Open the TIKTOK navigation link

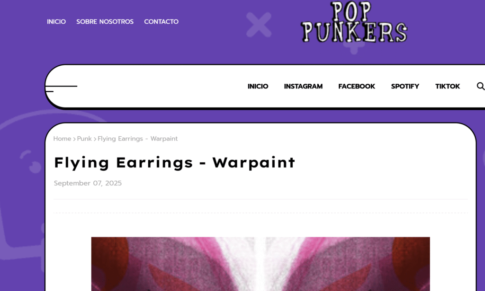pyautogui.click(x=447, y=86)
